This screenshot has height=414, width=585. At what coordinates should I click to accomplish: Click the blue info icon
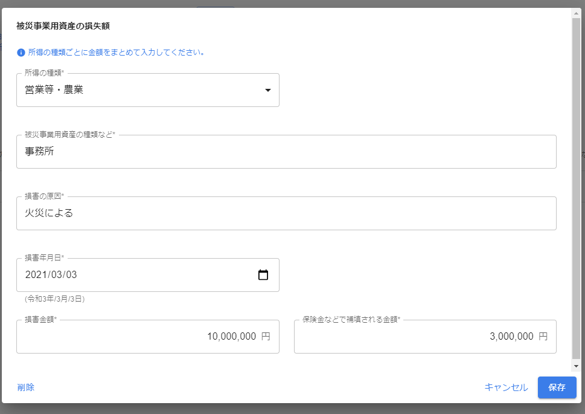tap(21, 53)
